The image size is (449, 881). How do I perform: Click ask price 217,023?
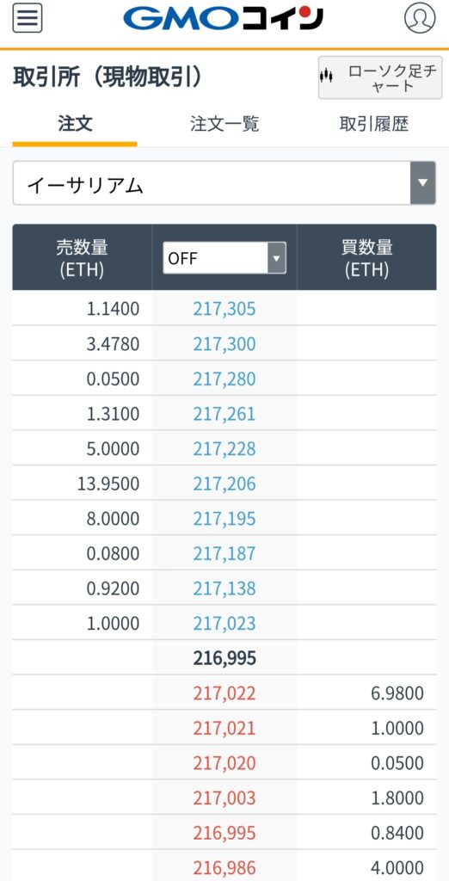click(224, 623)
